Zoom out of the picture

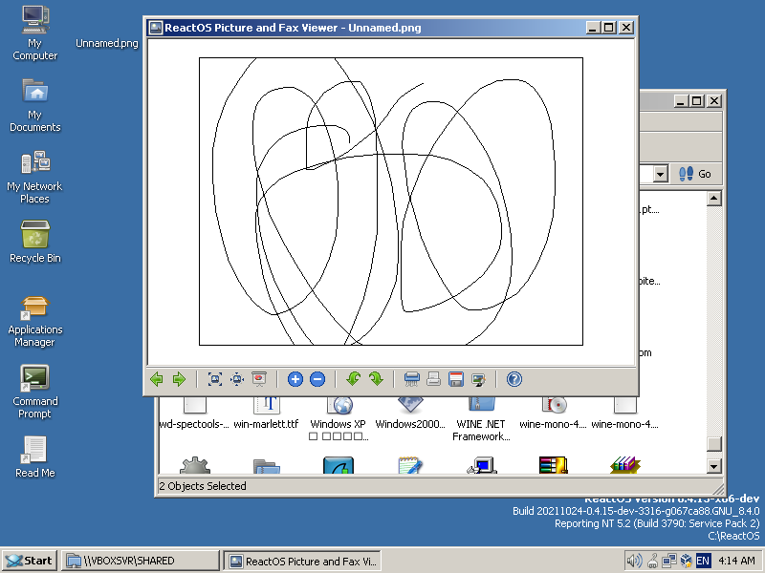[x=317, y=379]
